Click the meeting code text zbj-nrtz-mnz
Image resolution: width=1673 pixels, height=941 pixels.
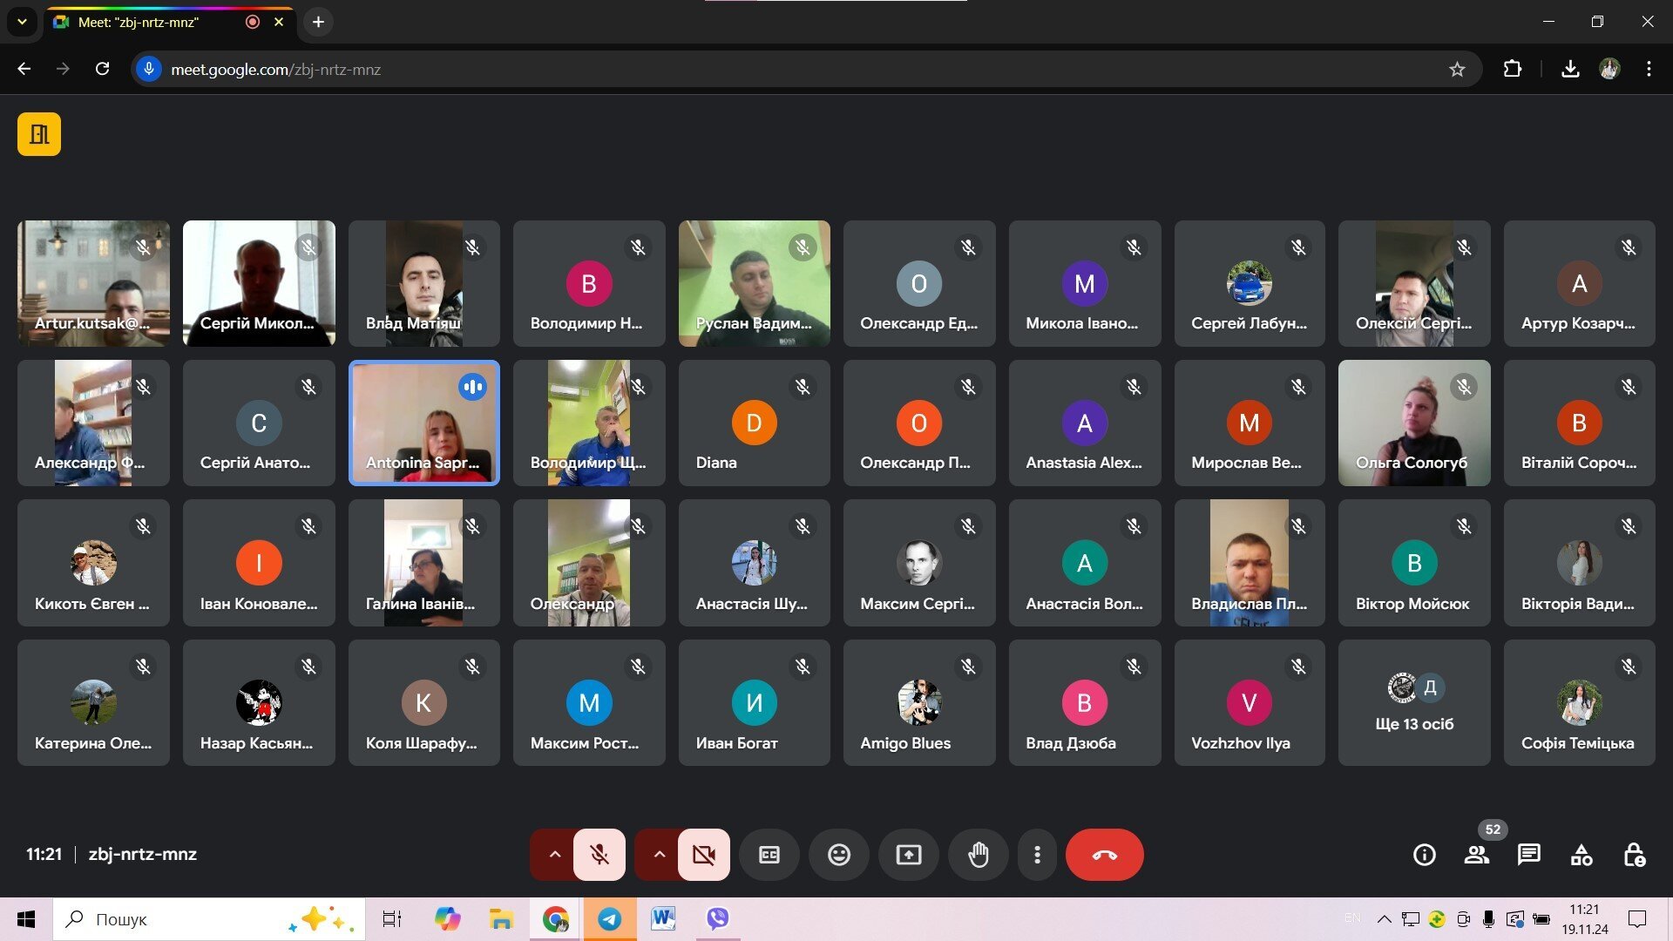point(143,855)
